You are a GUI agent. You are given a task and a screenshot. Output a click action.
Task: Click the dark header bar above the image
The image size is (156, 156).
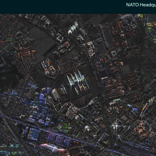78,7
